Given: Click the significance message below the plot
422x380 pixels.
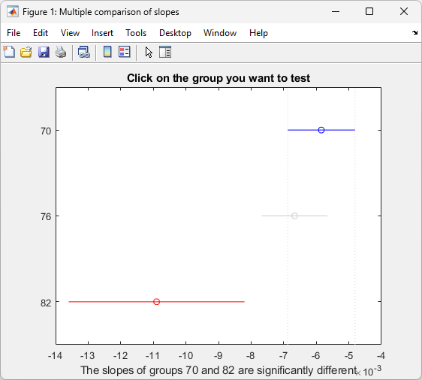Looking at the screenshot, I should click(x=219, y=370).
